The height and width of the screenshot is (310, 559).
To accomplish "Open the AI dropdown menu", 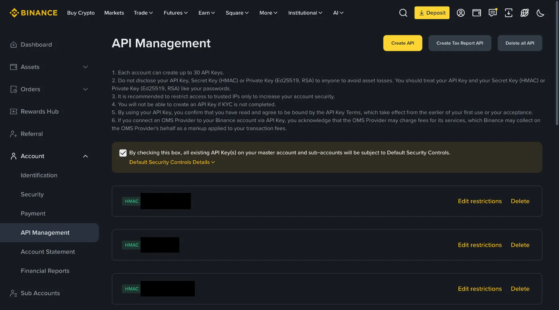I will pos(338,13).
